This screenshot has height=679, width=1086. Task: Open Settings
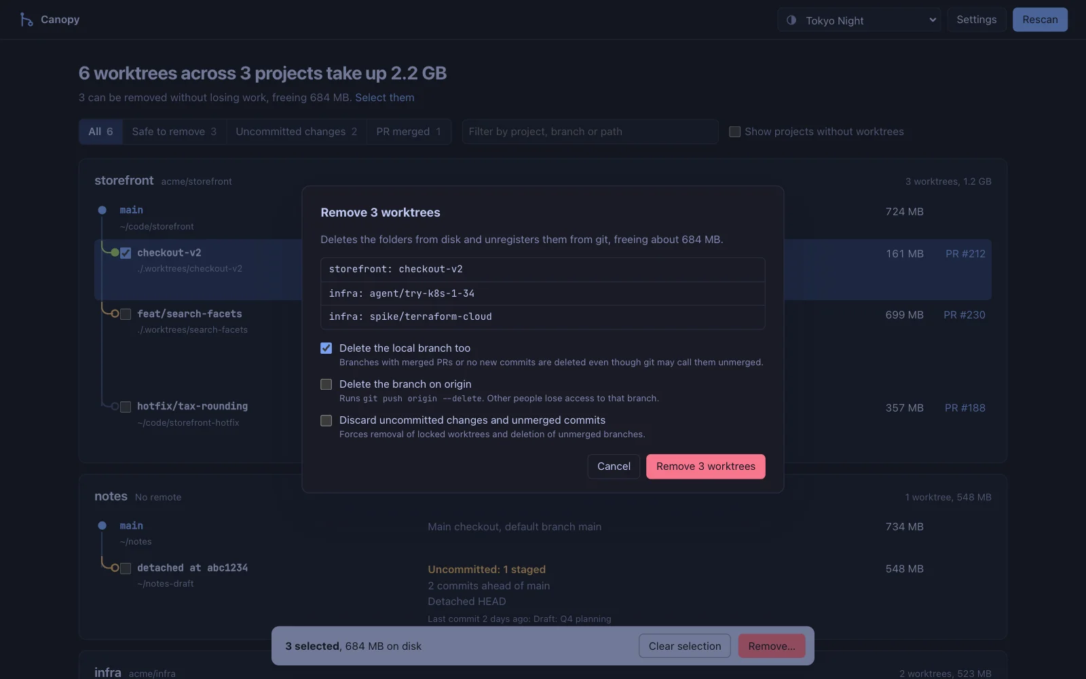977,20
